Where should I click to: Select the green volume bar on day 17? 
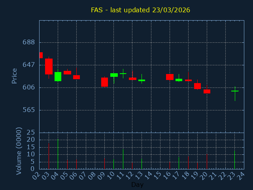click(x=179, y=163)
